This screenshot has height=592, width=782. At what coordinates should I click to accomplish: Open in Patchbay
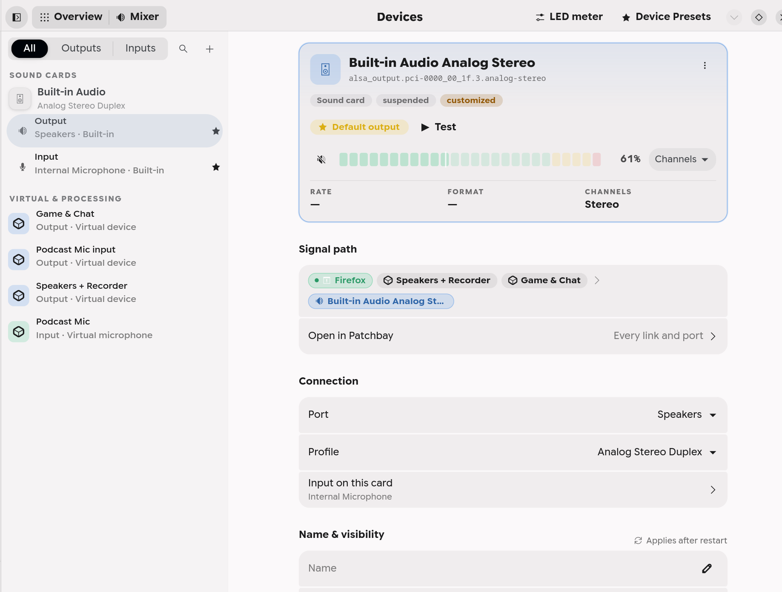pyautogui.click(x=513, y=336)
